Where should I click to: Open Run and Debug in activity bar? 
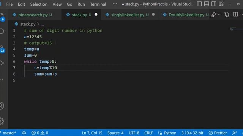tap(2, 63)
